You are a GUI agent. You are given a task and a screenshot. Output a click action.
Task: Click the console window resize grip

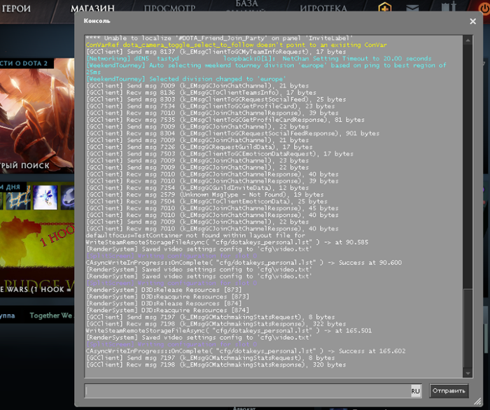click(x=478, y=402)
